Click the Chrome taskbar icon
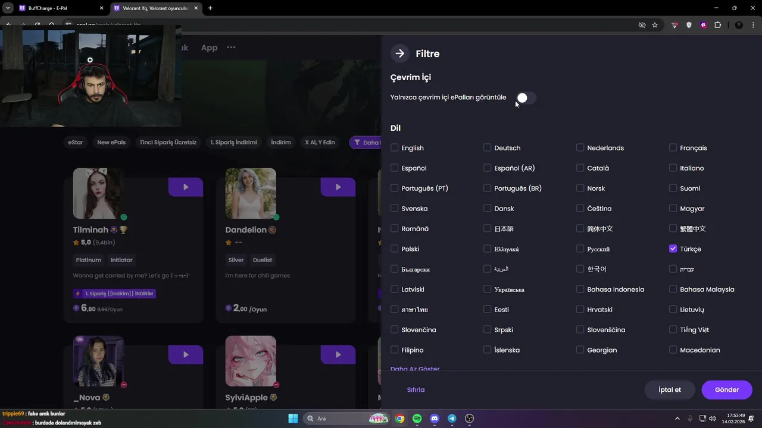 tap(400, 418)
